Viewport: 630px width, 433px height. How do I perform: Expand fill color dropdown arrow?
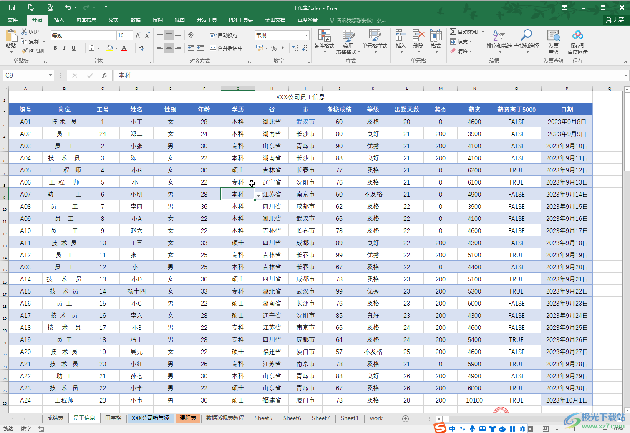pos(116,48)
